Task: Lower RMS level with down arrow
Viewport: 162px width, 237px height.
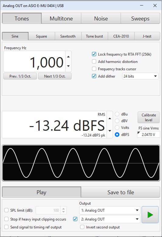Action: pyautogui.click(x=110, y=131)
